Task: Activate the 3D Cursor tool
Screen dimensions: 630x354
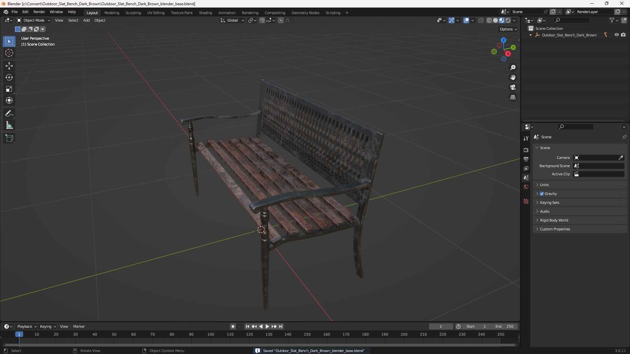Action: click(x=9, y=53)
